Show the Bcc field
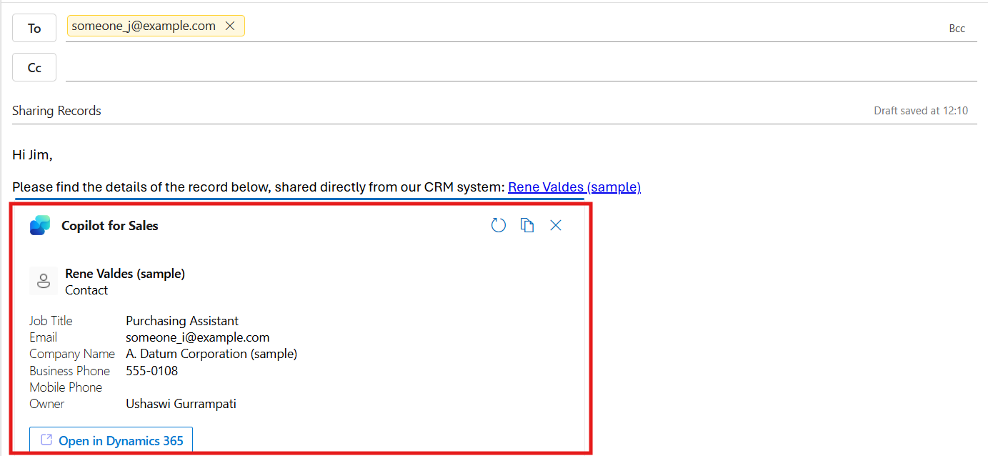988x456 pixels. click(x=957, y=29)
